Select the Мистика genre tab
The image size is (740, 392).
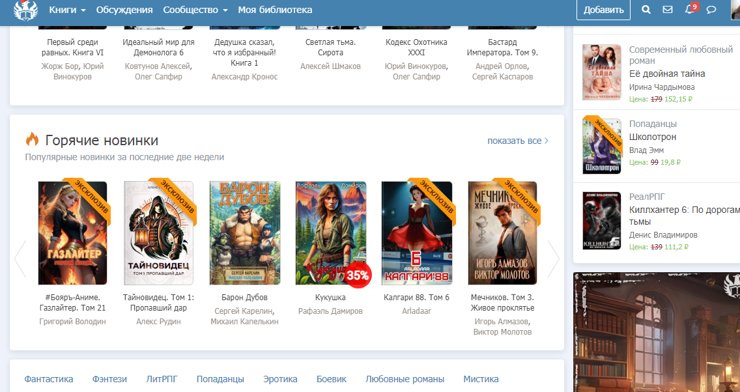481,379
